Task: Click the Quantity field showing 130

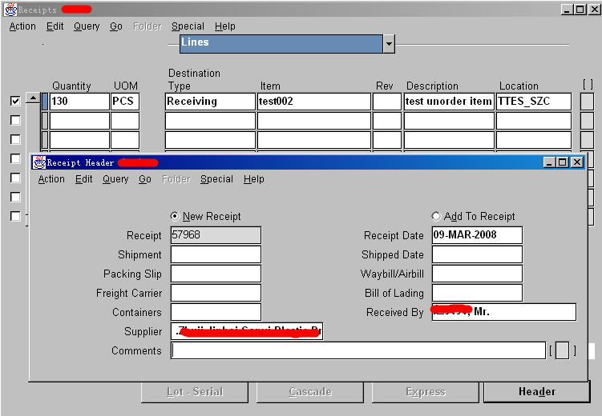Action: click(79, 102)
